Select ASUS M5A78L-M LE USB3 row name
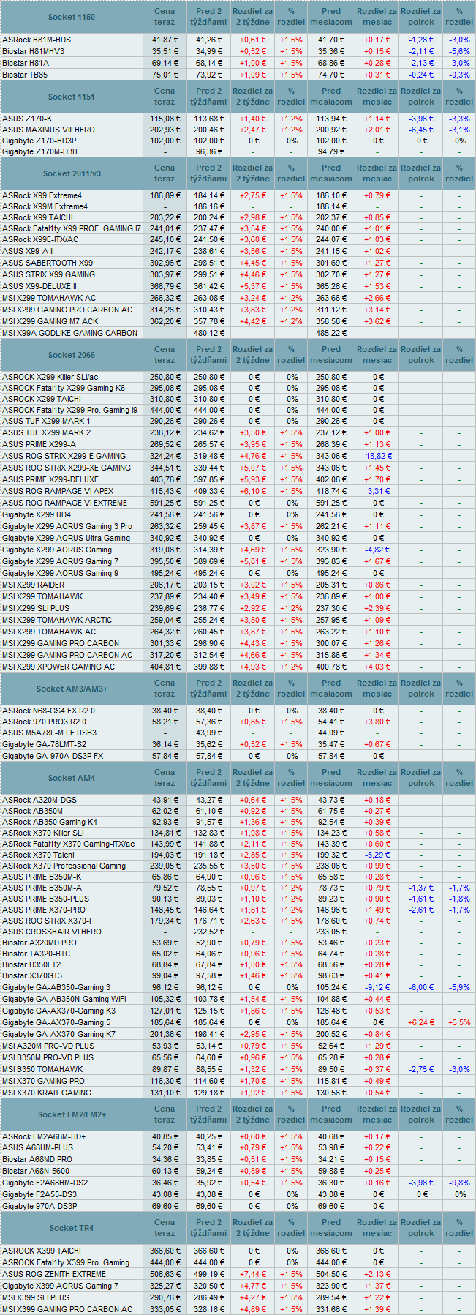The width and height of the screenshot is (476, 1315). [x=49, y=733]
